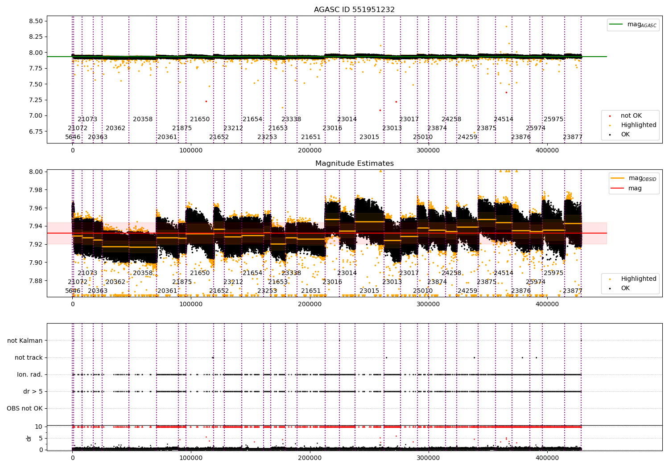This screenshot has width=669, height=468.
Task: Click obsid label 23253 in Magnitude Estimates panel
Action: click(267, 291)
